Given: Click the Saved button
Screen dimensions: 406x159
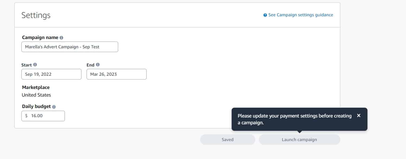Looking at the screenshot, I should [x=228, y=139].
